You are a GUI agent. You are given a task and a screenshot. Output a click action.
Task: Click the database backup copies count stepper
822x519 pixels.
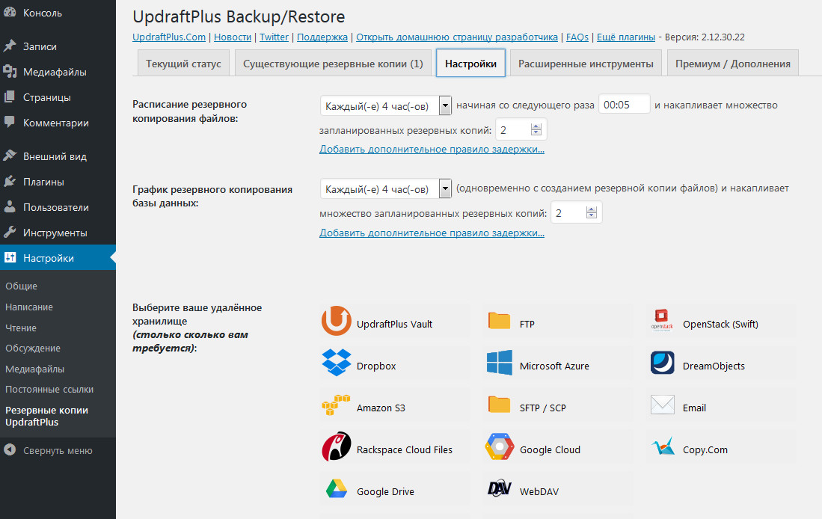click(592, 214)
